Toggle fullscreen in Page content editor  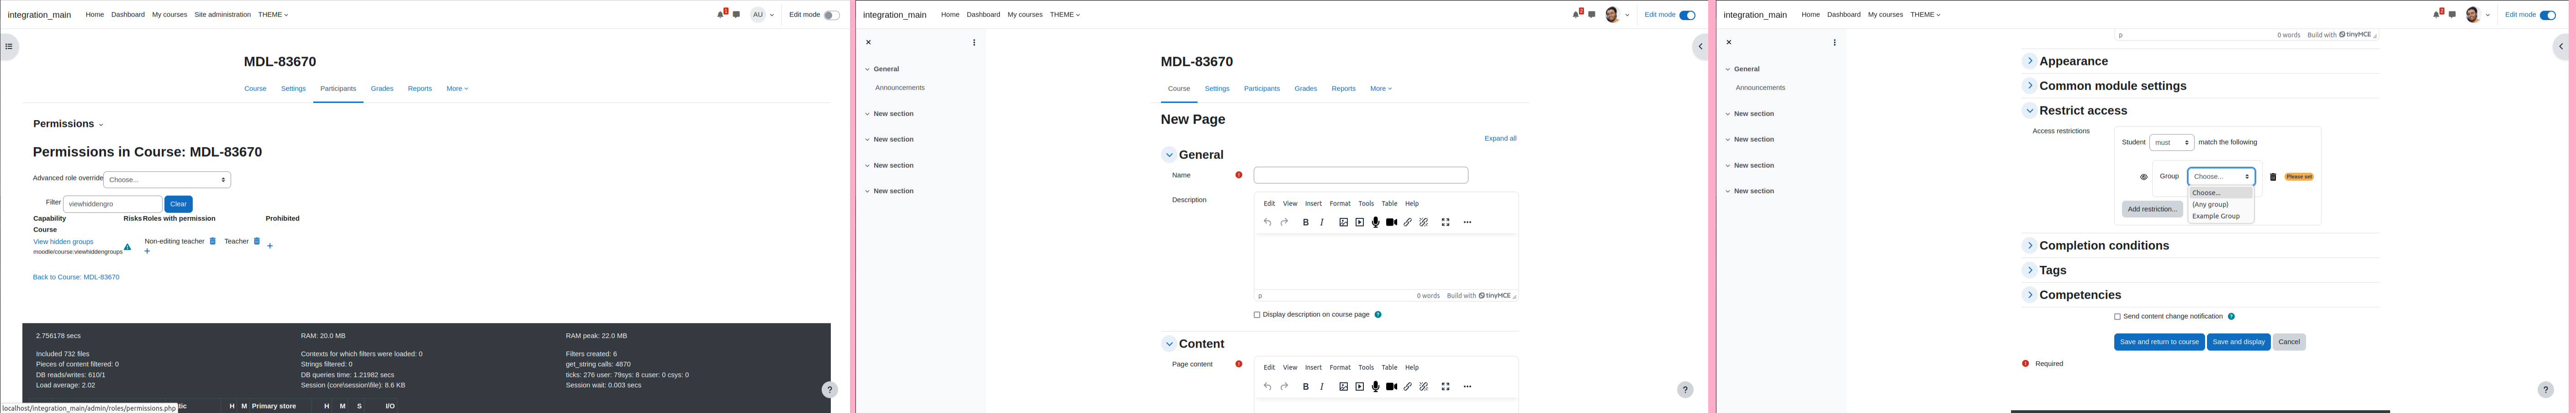pos(1445,386)
